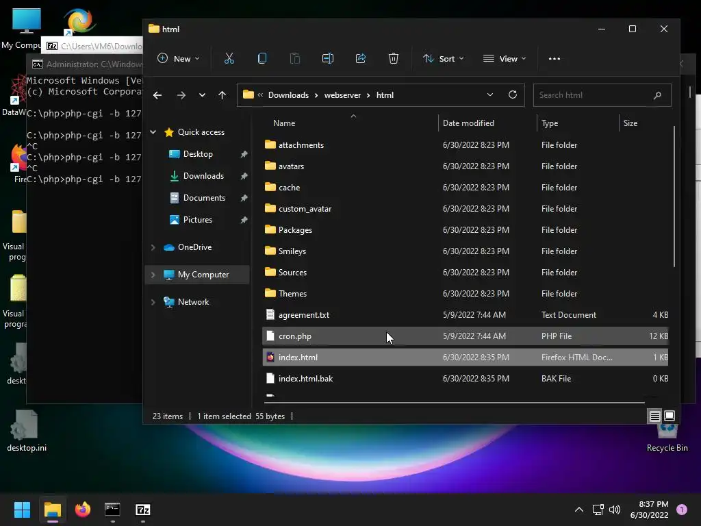
Task: Open File Explorer from the taskbar
Action: (52, 510)
